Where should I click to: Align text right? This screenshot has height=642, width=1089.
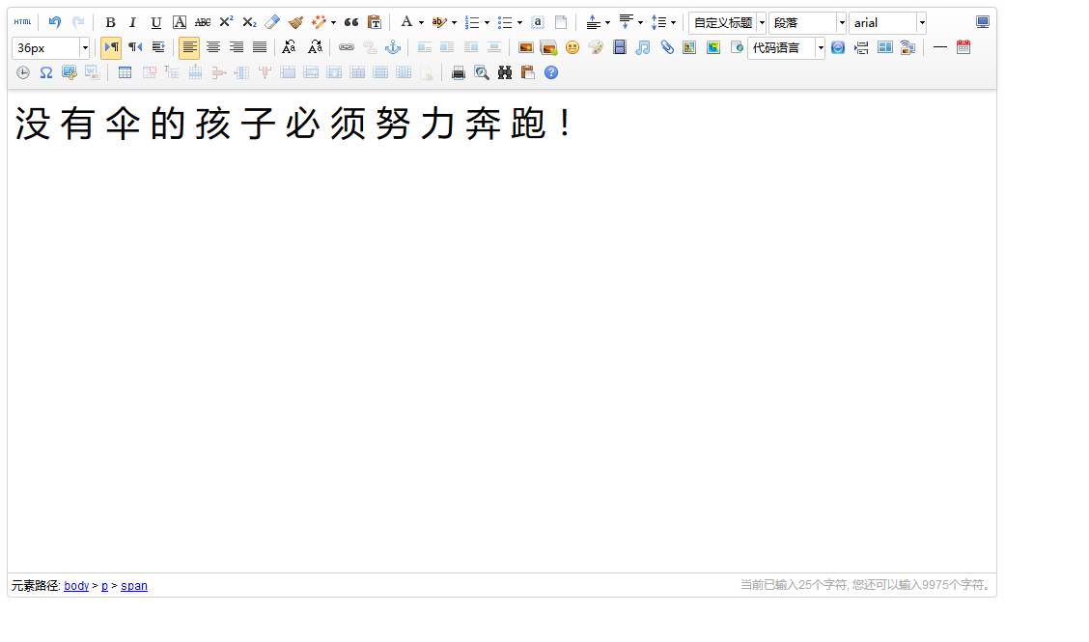(x=237, y=47)
